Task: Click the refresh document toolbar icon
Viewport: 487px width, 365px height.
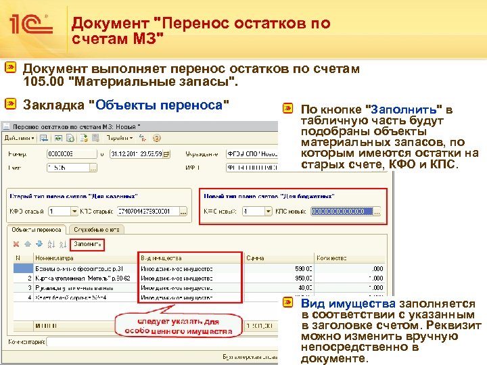Action: click(x=58, y=138)
